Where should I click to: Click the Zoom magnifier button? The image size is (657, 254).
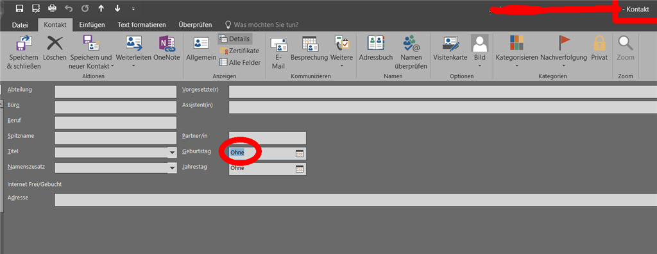626,48
